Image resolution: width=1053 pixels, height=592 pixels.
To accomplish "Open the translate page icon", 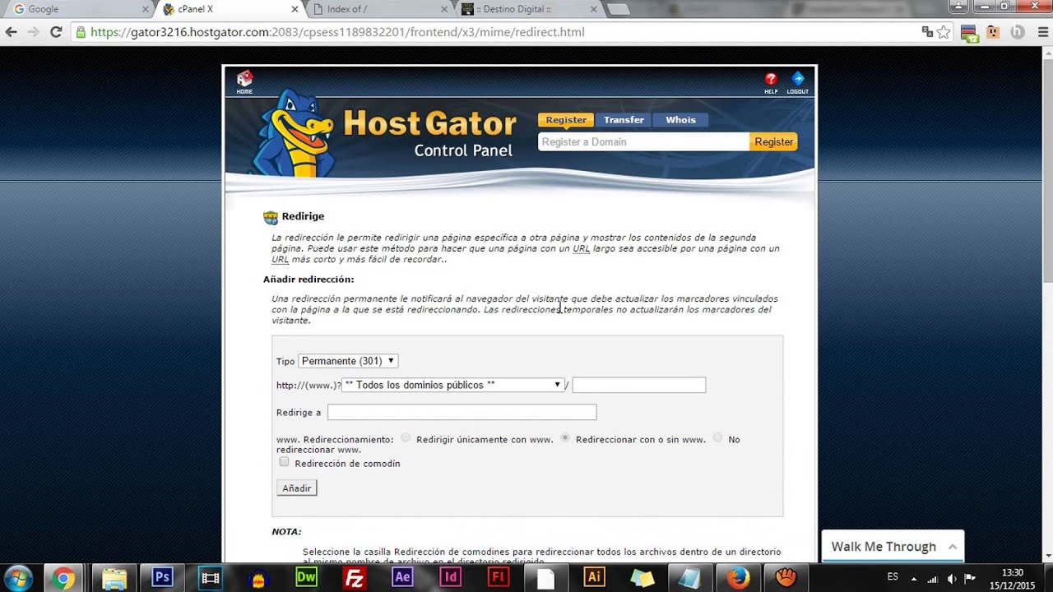I will pos(927,32).
